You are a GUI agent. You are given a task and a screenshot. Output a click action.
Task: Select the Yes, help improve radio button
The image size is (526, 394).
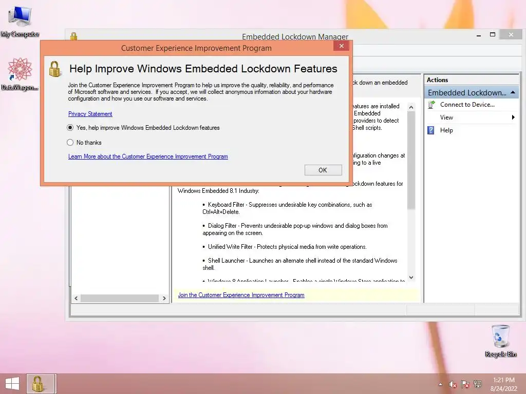pos(70,128)
